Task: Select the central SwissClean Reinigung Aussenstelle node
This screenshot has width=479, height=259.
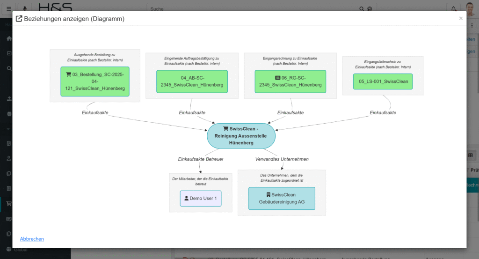Action: tap(241, 136)
